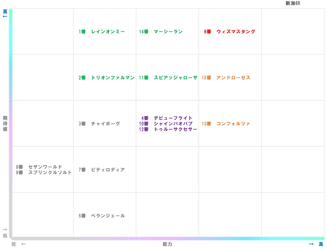Click the 新潟6R race title
Image resolution: width=327 pixels, height=249 pixels.
tap(293, 3)
